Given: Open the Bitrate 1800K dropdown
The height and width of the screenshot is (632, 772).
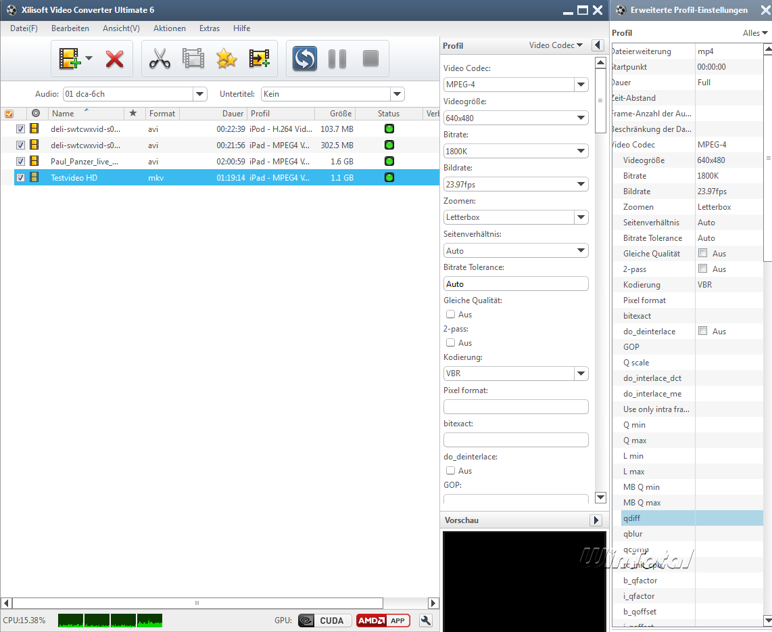Looking at the screenshot, I should pyautogui.click(x=581, y=151).
